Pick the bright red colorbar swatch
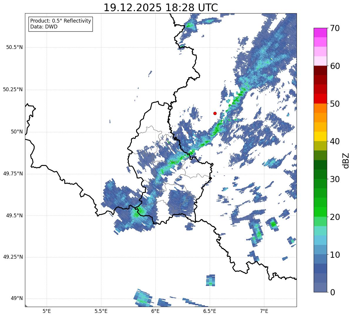Image resolution: width=353 pixels, height=317 pixels. [x=320, y=99]
